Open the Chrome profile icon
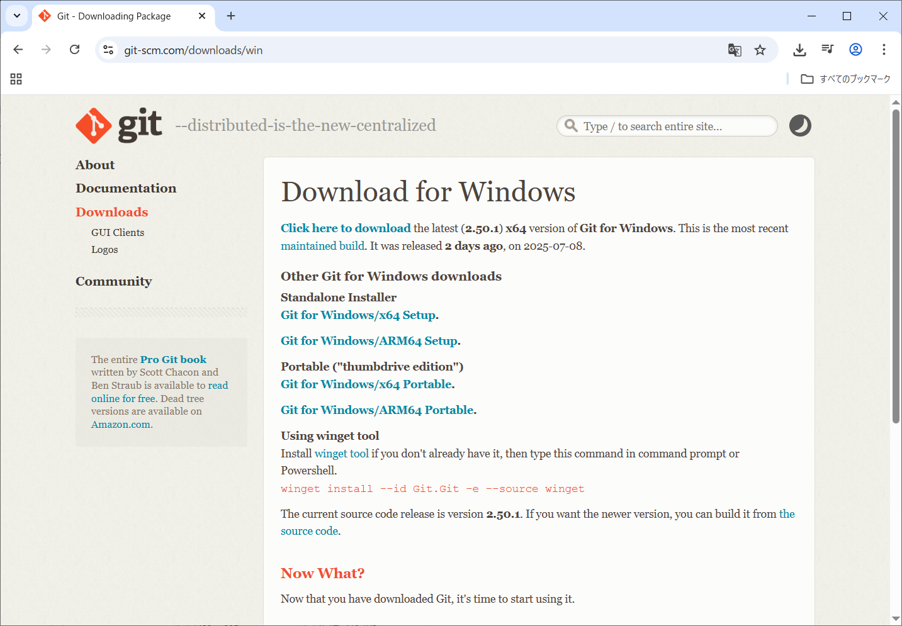Screen dimensions: 902x626 point(855,50)
